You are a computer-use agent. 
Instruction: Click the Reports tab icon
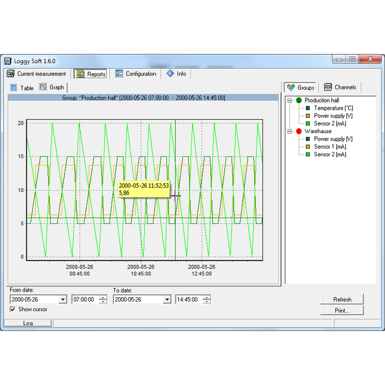tap(80, 74)
